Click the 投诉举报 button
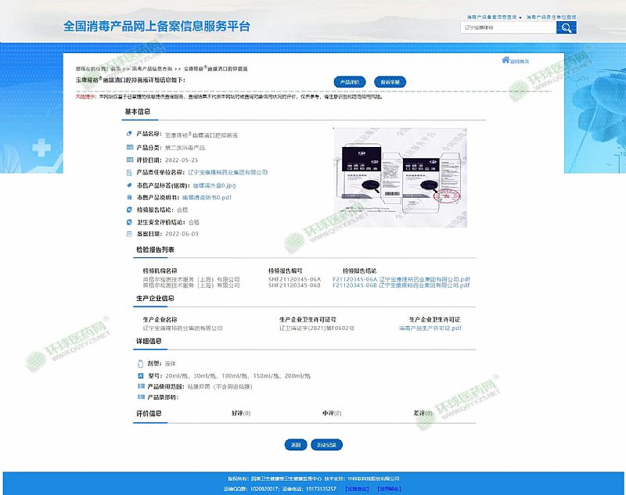The height and width of the screenshot is (495, 626). pyautogui.click(x=390, y=82)
